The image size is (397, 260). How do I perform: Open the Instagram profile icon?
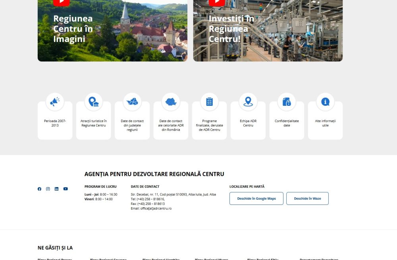click(48, 189)
